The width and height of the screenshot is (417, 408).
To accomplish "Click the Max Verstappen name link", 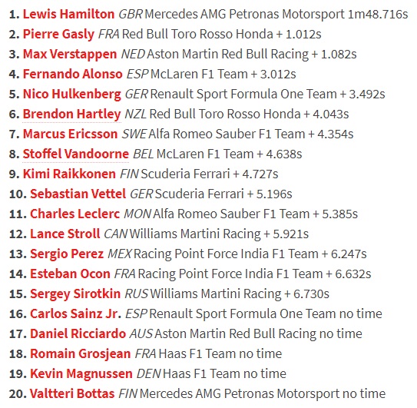I will (70, 55).
